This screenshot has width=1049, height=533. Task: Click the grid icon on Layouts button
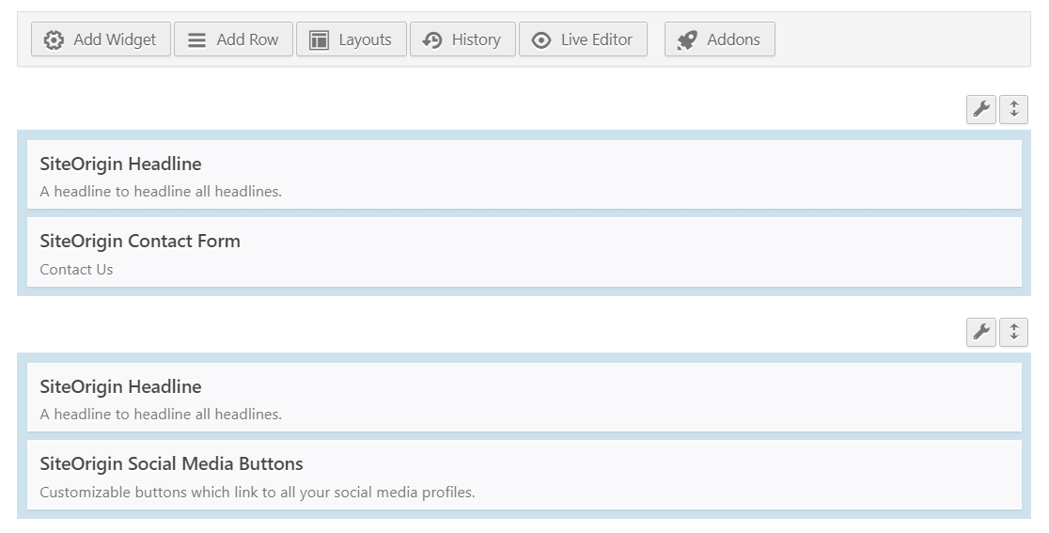click(x=320, y=39)
